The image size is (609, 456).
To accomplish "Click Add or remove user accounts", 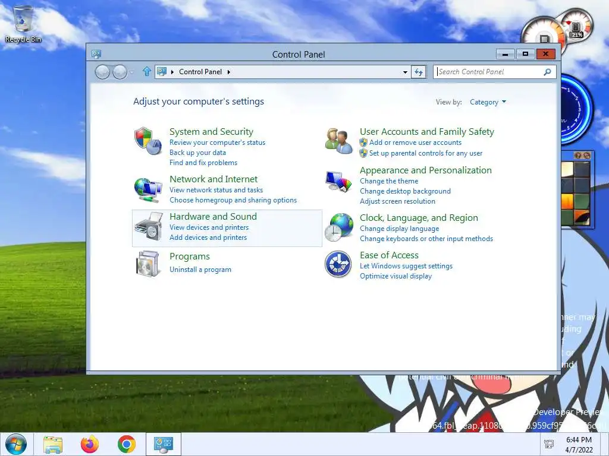I will (415, 142).
